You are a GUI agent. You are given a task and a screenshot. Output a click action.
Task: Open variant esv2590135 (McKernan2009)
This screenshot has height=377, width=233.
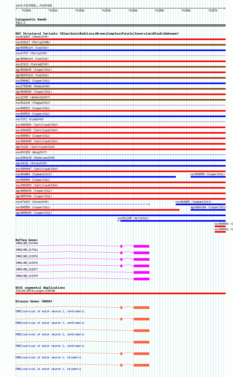pyautogui.click(x=35, y=158)
